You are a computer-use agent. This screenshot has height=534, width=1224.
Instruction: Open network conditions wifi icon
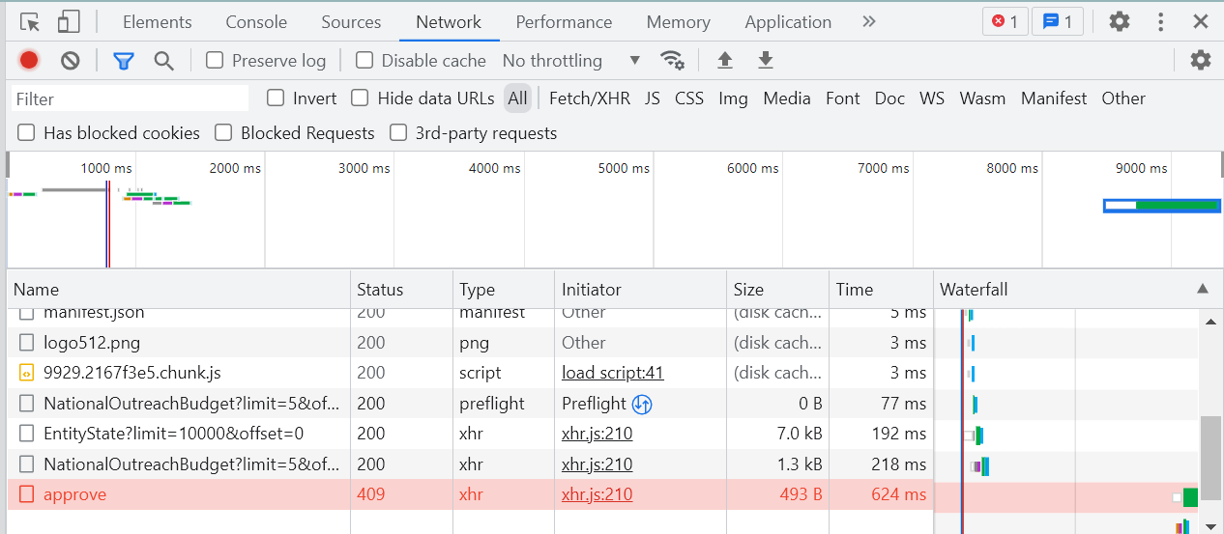pos(672,61)
